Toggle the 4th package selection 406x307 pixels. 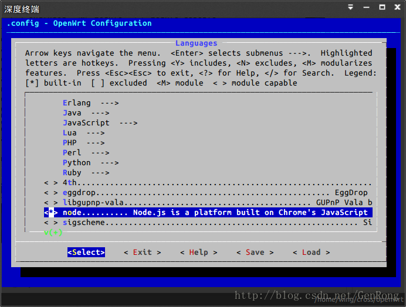point(50,183)
